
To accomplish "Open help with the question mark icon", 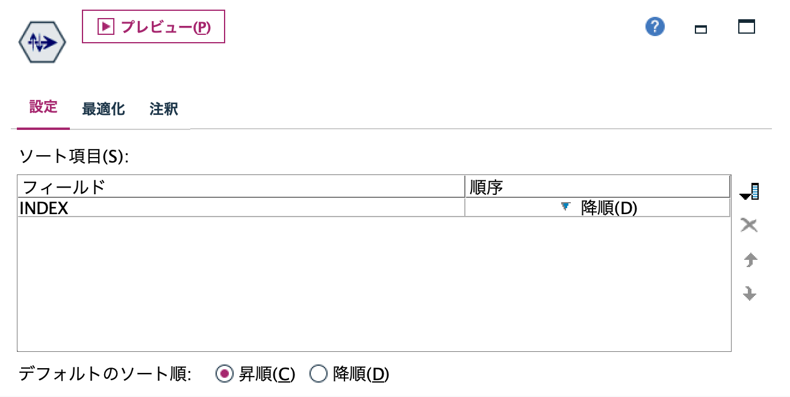I will click(x=655, y=26).
